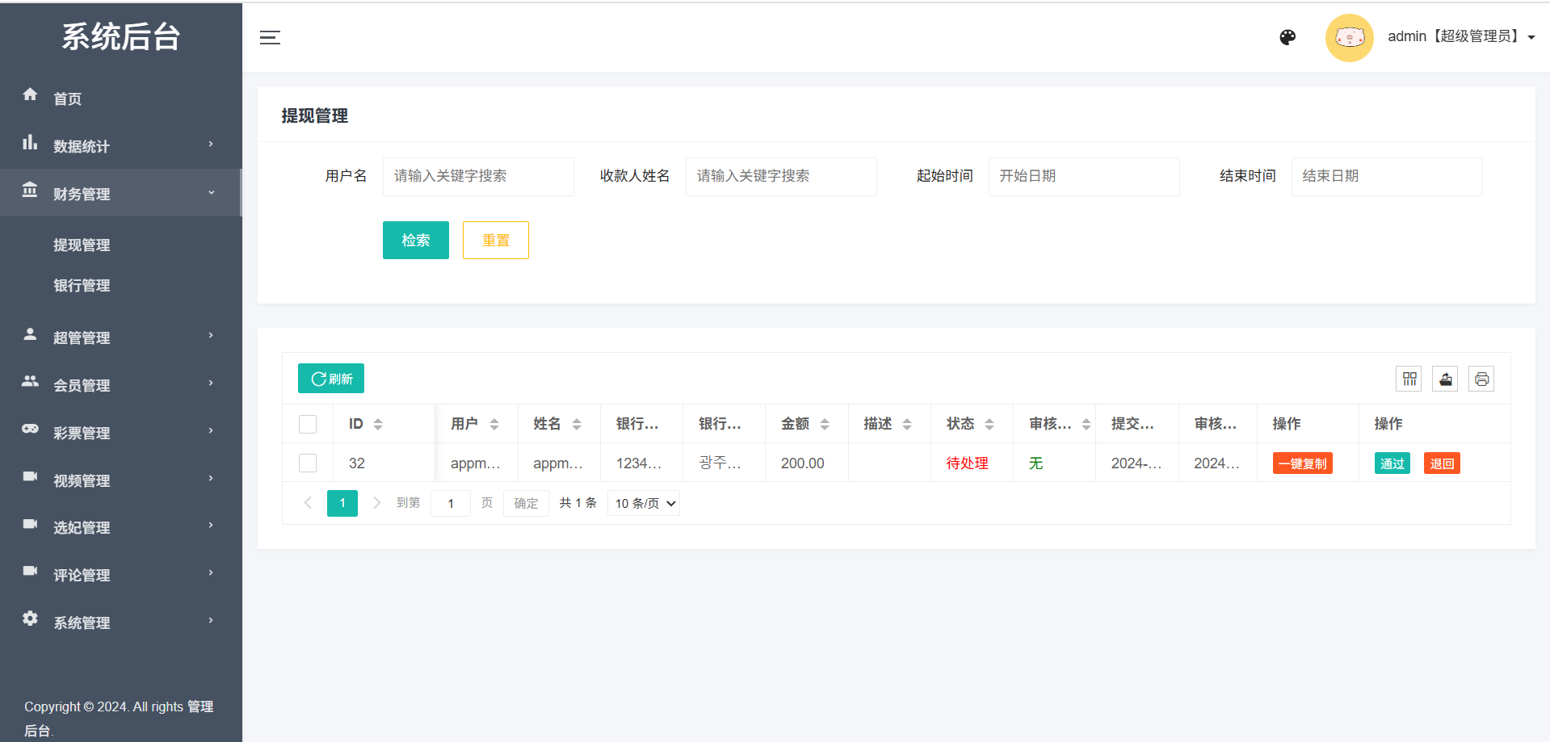
Task: Click the table print icon
Action: click(x=1481, y=379)
